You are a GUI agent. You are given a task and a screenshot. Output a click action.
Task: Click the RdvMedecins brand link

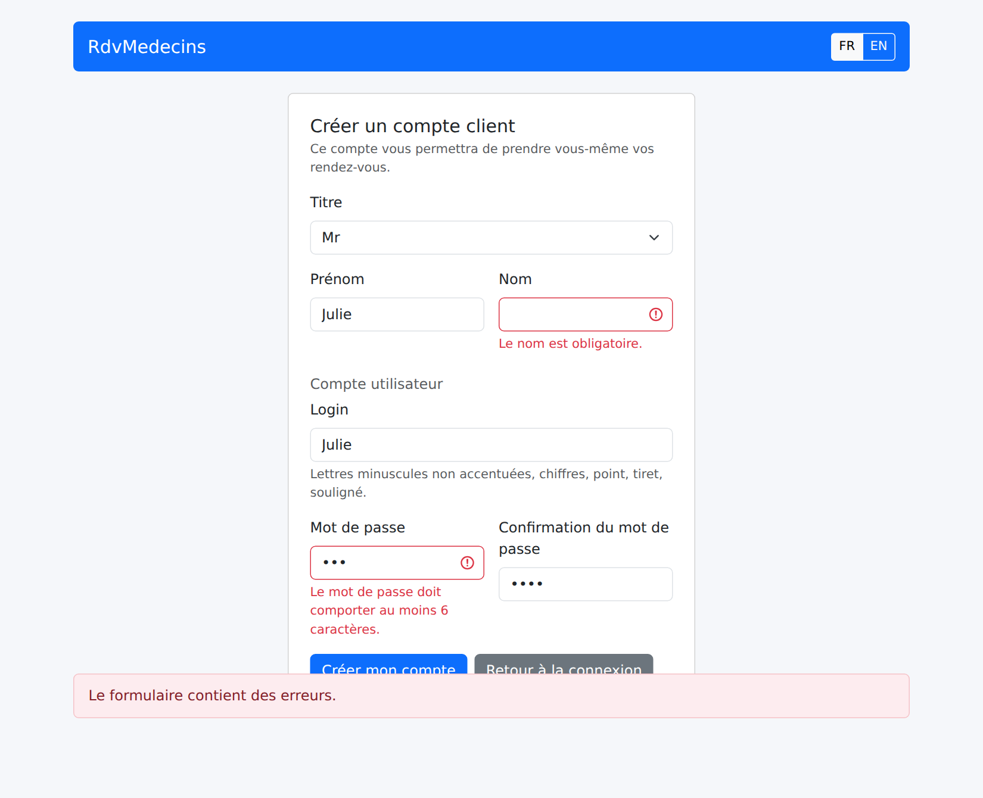(147, 46)
